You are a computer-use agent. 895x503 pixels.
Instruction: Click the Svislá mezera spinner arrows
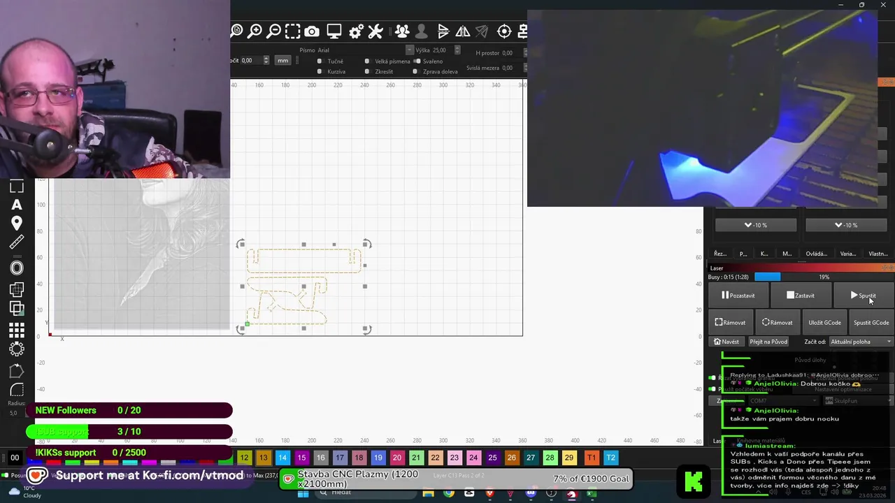[x=526, y=68]
